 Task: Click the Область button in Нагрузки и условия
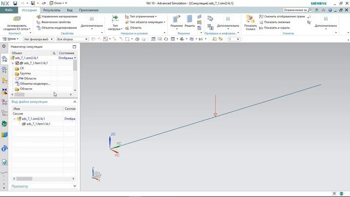[133, 28]
